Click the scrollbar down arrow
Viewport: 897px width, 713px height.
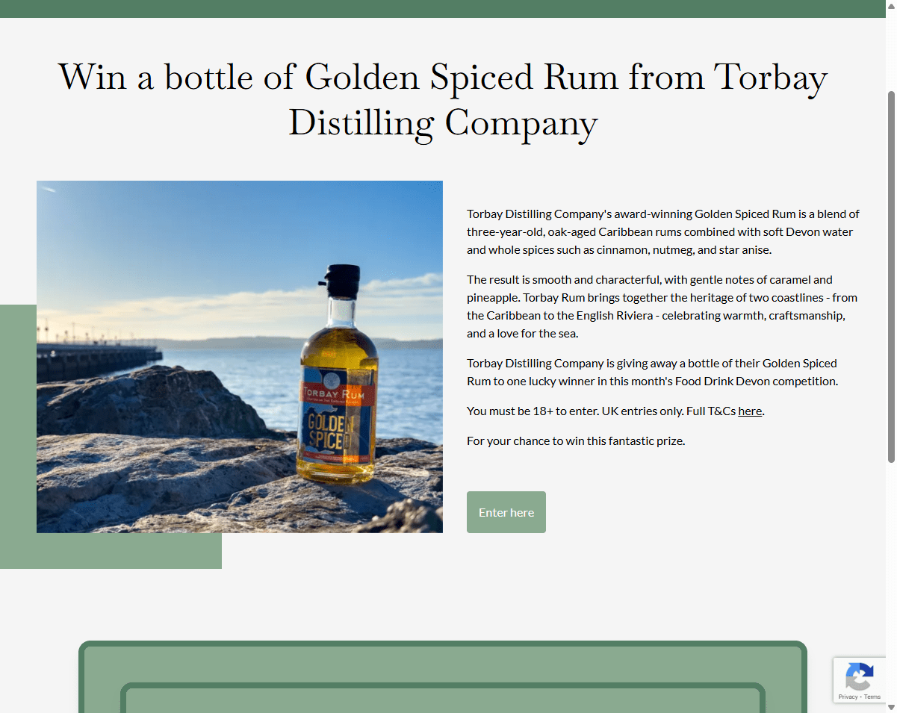[891, 707]
